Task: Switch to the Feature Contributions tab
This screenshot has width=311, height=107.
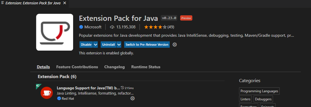Action: (x=77, y=67)
